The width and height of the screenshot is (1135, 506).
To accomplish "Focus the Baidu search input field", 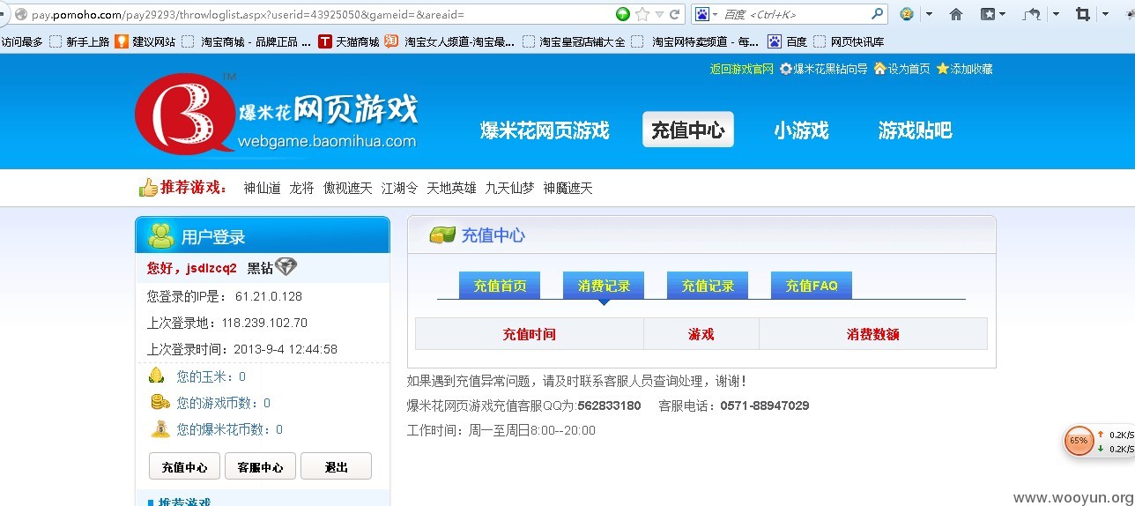I will (793, 14).
